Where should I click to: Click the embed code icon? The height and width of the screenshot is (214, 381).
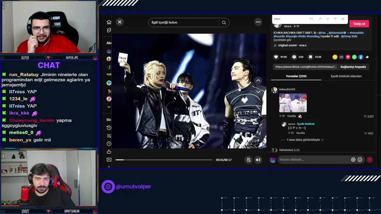click(341, 57)
